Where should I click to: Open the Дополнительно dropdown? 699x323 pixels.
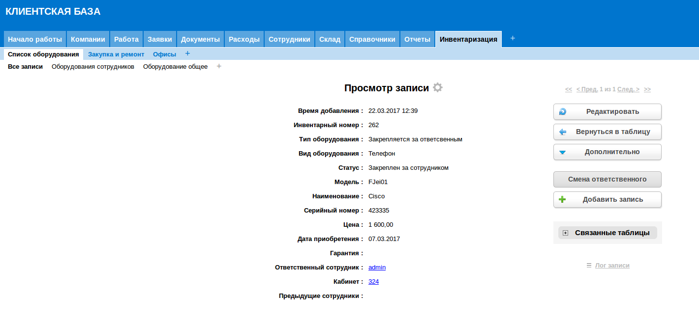pos(607,152)
